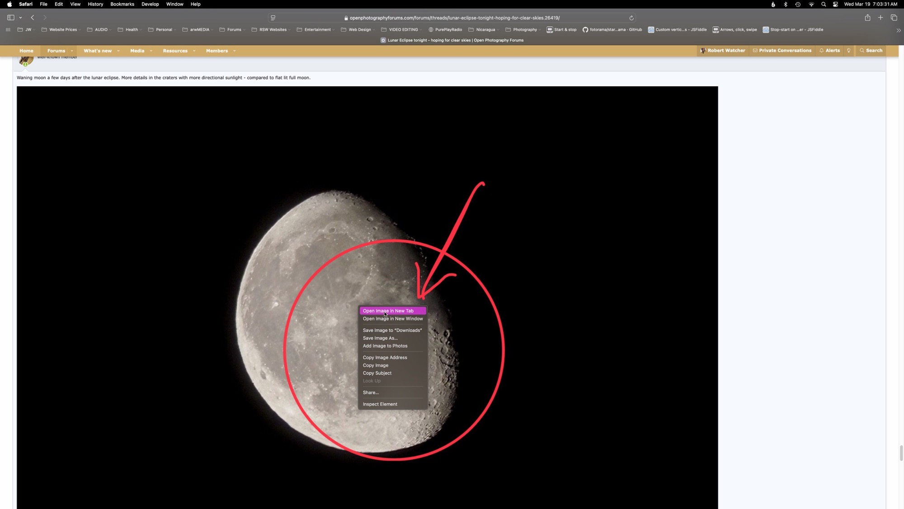Choose Inspect Element

pos(393,404)
